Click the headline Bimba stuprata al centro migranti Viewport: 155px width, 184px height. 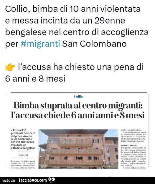(x=78, y=106)
